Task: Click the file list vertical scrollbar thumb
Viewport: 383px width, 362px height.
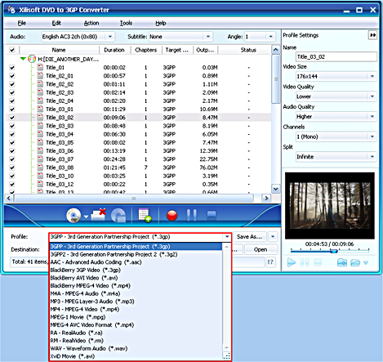Action: coord(276,79)
